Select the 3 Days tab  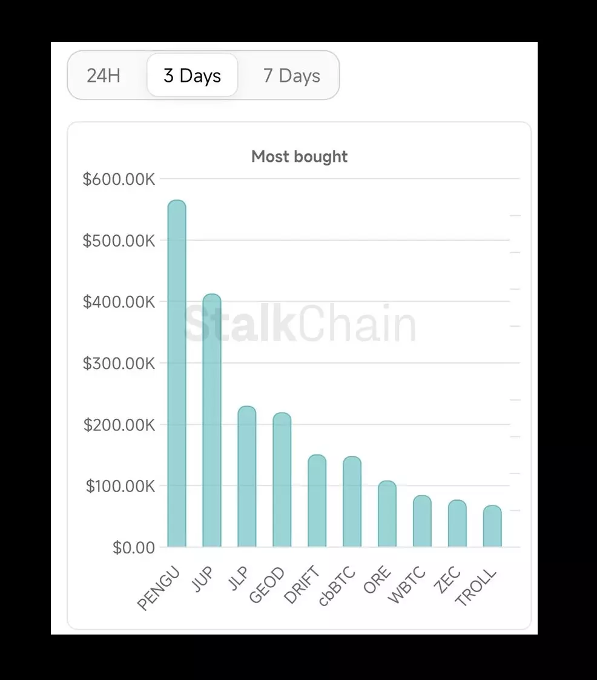[x=192, y=76]
